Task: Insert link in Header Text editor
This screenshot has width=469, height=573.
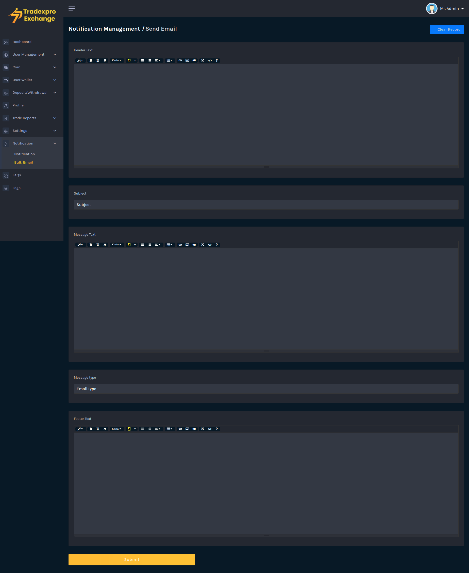Action: (180, 60)
